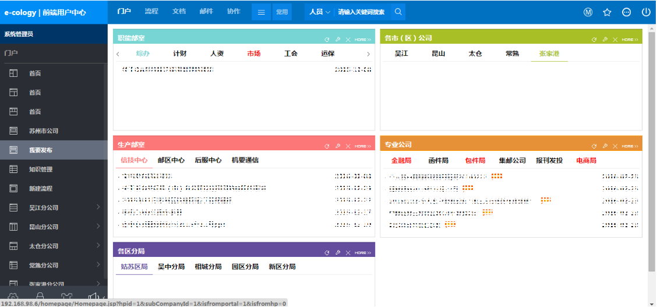Click the power logout icon
This screenshot has height=307, width=657.
coord(646,12)
